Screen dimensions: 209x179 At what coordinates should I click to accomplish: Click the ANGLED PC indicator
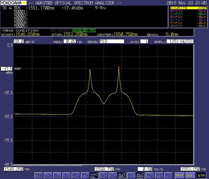point(84,31)
